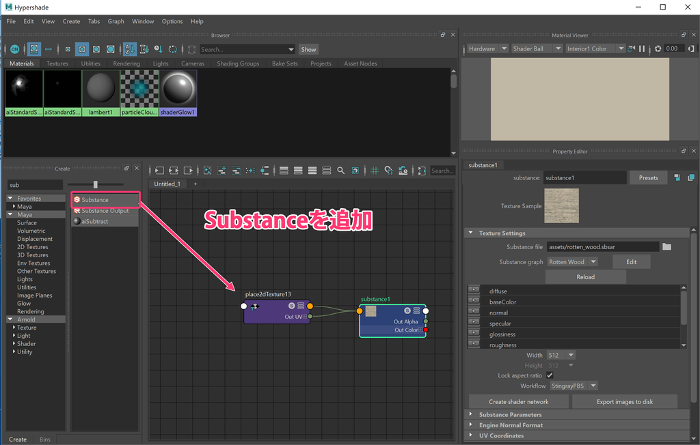
Task: Switch to the Utilities tab in Browser
Action: (91, 63)
